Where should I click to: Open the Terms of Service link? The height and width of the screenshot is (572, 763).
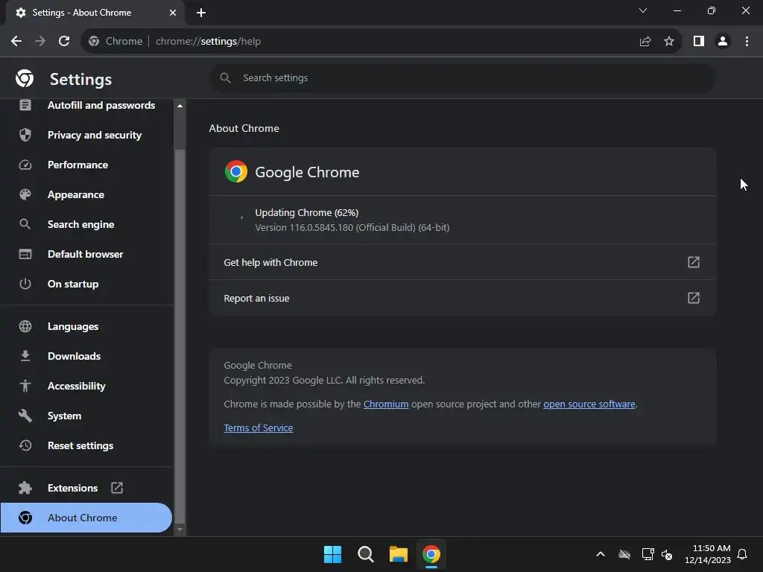click(259, 428)
